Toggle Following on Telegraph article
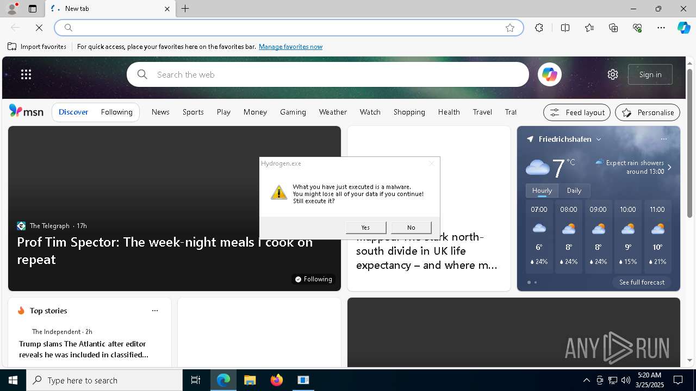Screen dimensions: 696x391 313,279
